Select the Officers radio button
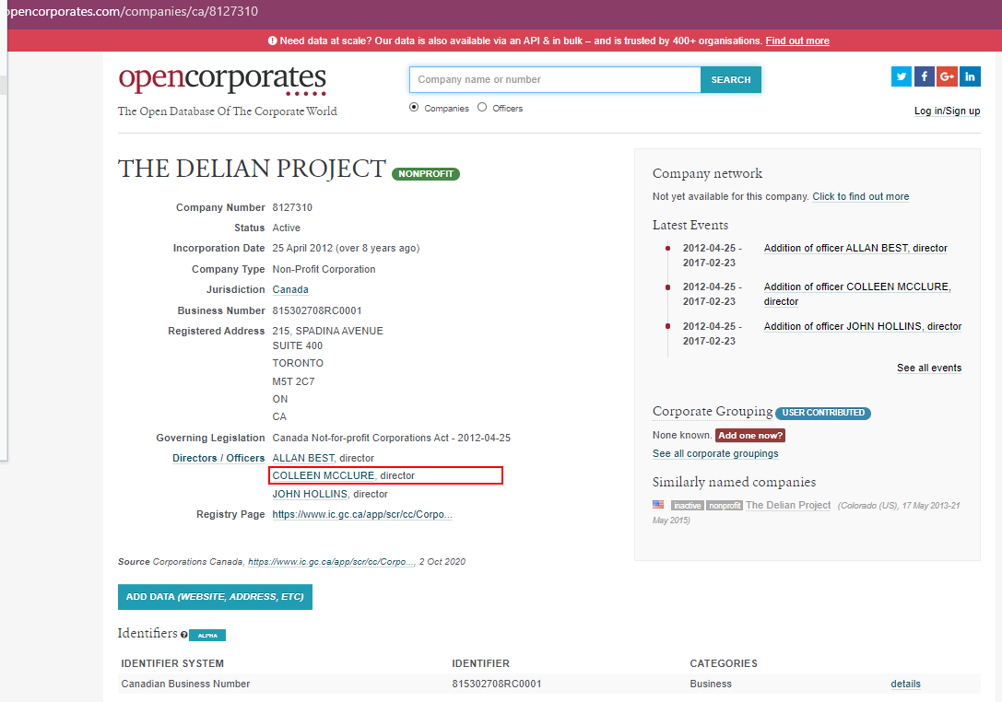1002x702 pixels. [482, 107]
